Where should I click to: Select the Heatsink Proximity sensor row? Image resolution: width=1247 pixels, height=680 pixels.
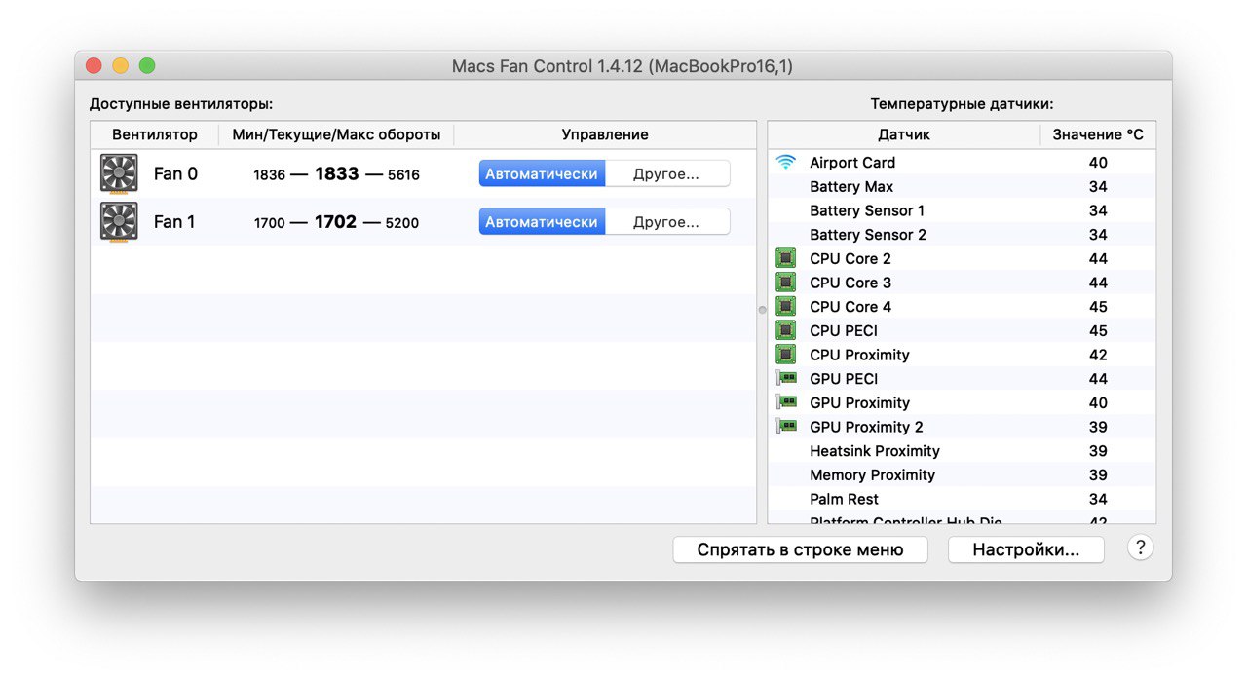(962, 451)
